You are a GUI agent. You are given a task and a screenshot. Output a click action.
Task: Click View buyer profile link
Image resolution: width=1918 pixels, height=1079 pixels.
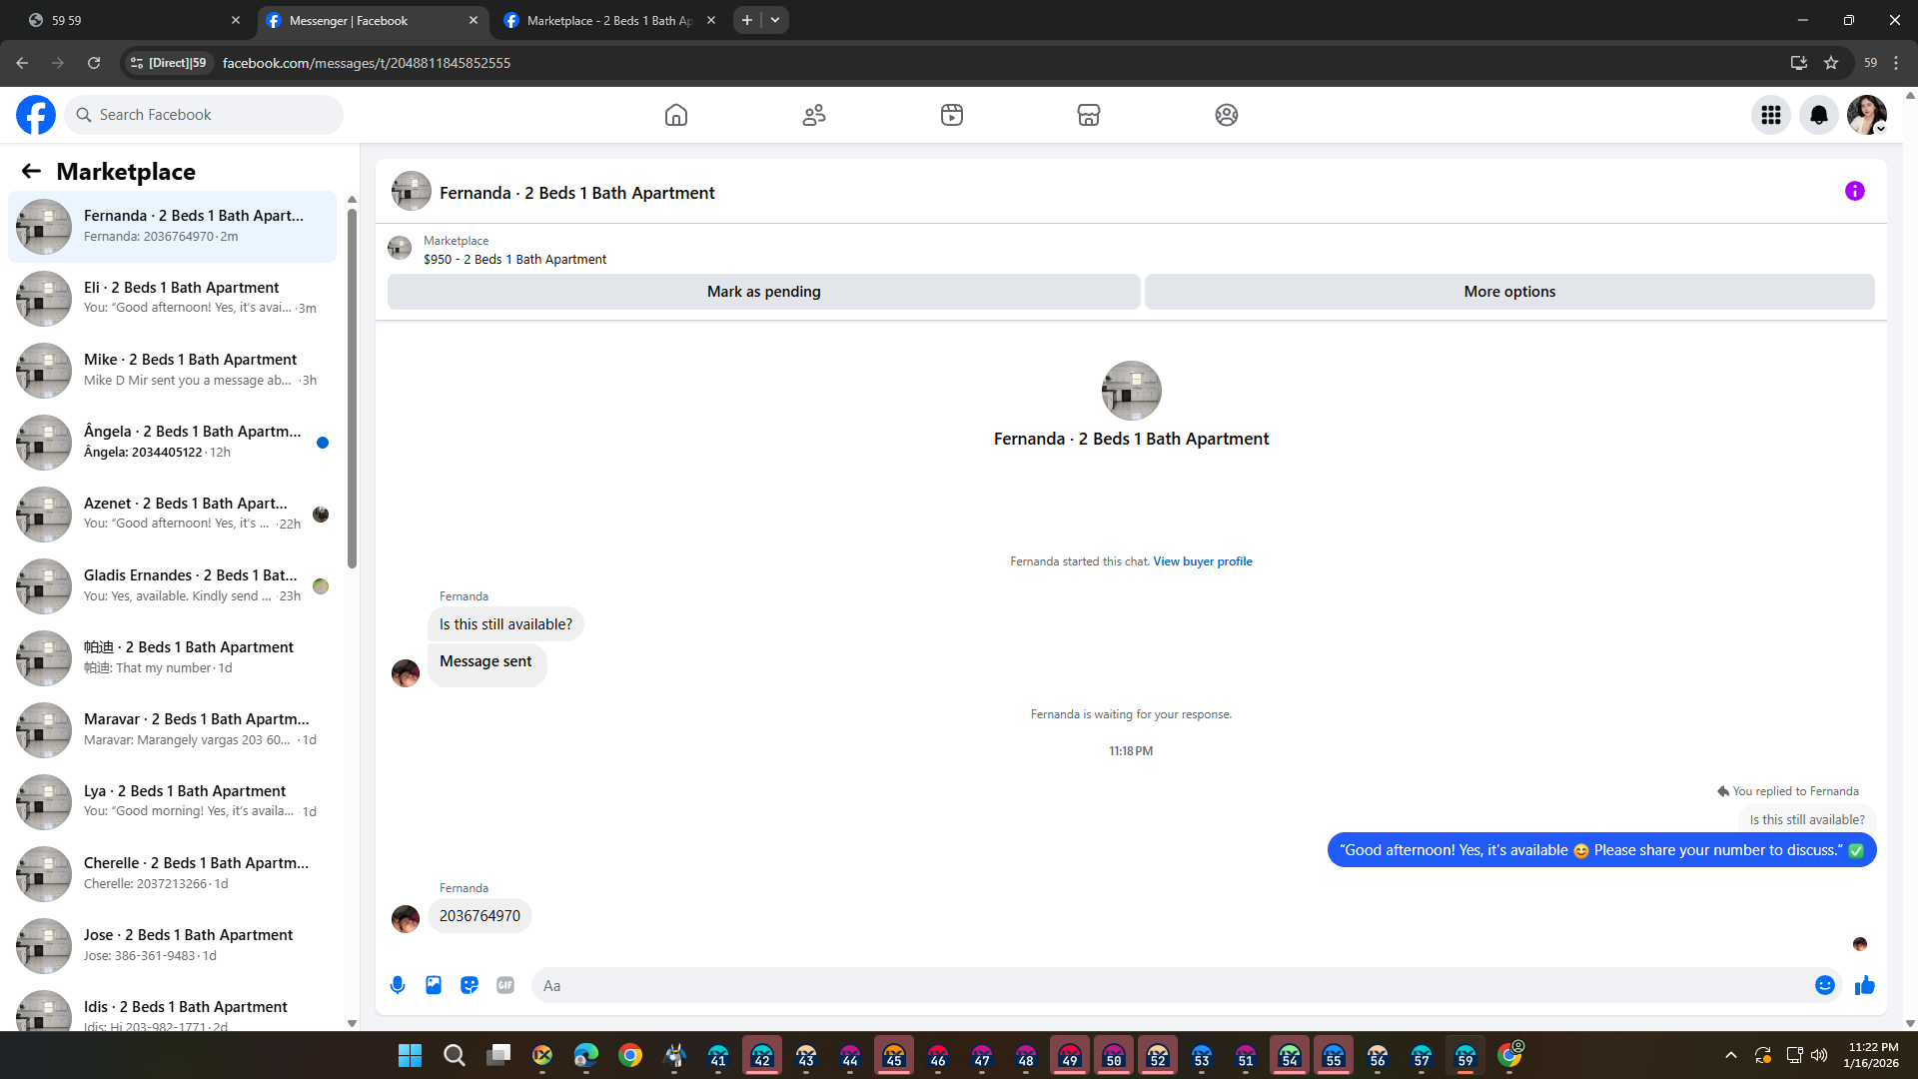1202,561
